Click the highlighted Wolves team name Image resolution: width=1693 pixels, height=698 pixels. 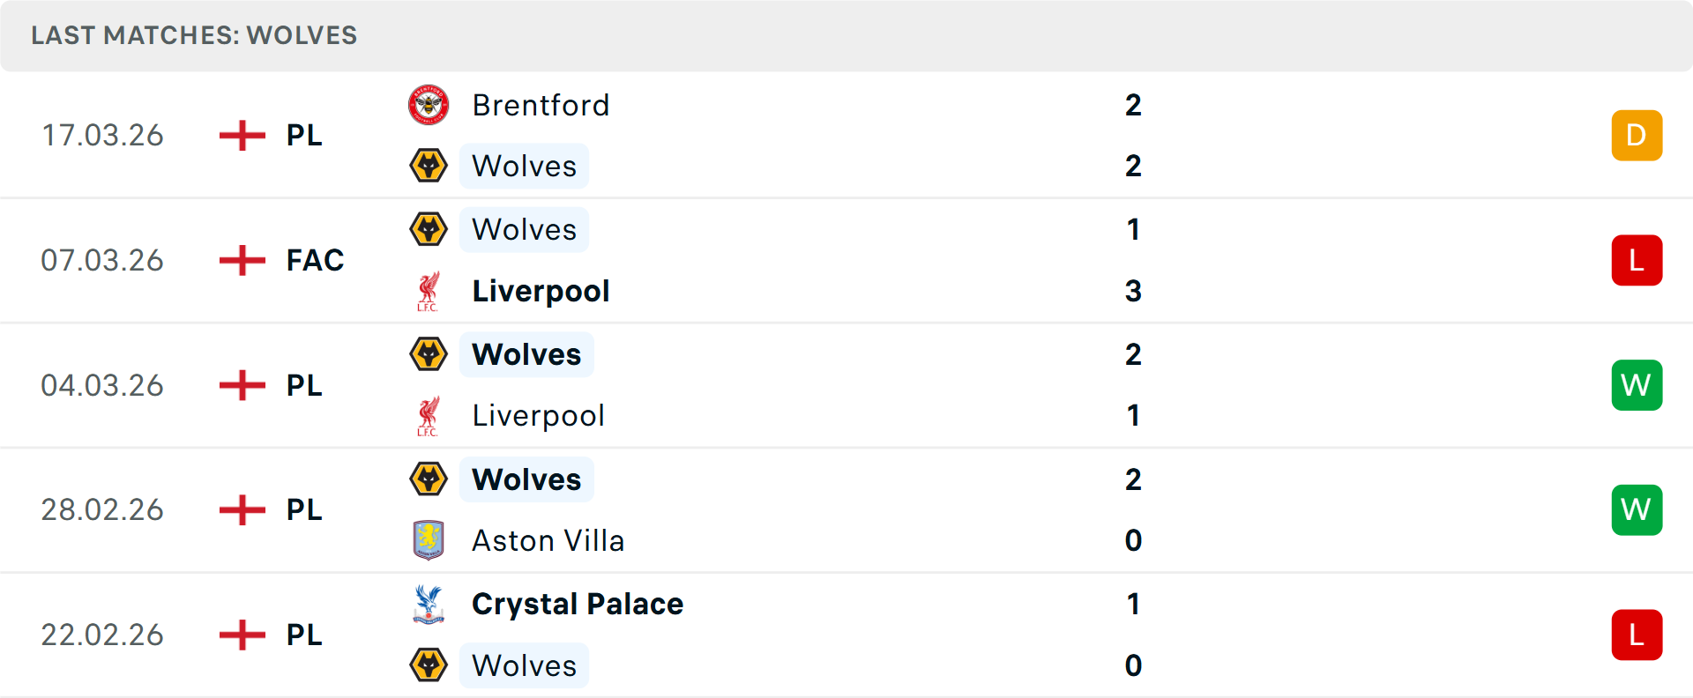(526, 354)
